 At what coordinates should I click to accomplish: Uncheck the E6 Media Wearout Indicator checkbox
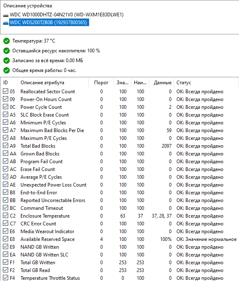(6, 231)
